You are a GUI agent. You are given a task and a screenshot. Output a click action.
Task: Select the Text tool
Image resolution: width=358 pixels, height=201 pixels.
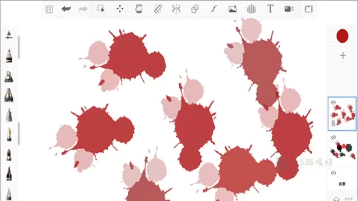click(x=270, y=9)
